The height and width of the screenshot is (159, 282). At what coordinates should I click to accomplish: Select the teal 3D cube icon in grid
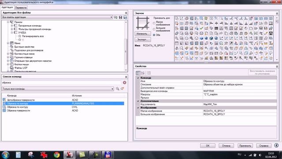tap(211, 38)
